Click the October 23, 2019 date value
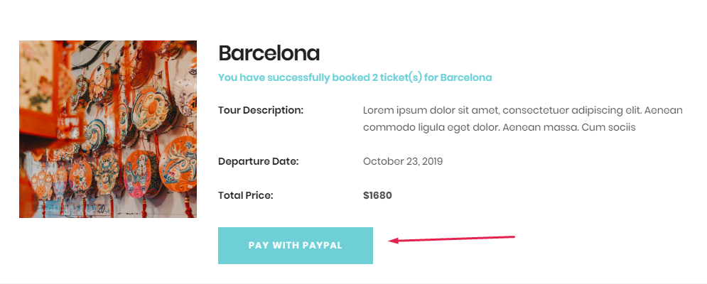707x284 pixels. [402, 161]
